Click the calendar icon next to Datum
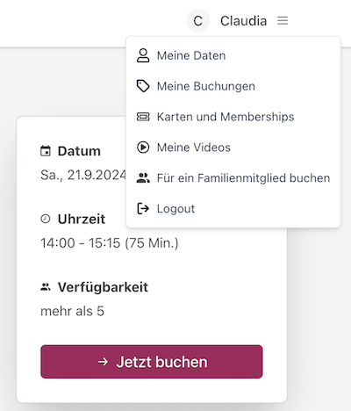The image size is (351, 411). (x=46, y=151)
